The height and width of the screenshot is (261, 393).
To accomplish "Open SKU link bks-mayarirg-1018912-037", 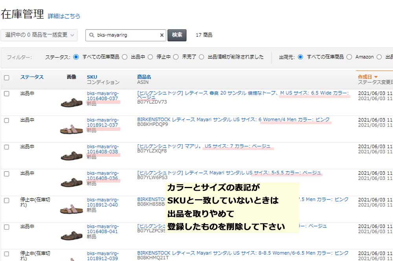I will pos(103,123).
